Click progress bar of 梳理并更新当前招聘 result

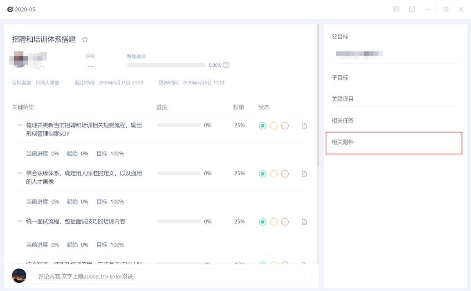tap(179, 125)
